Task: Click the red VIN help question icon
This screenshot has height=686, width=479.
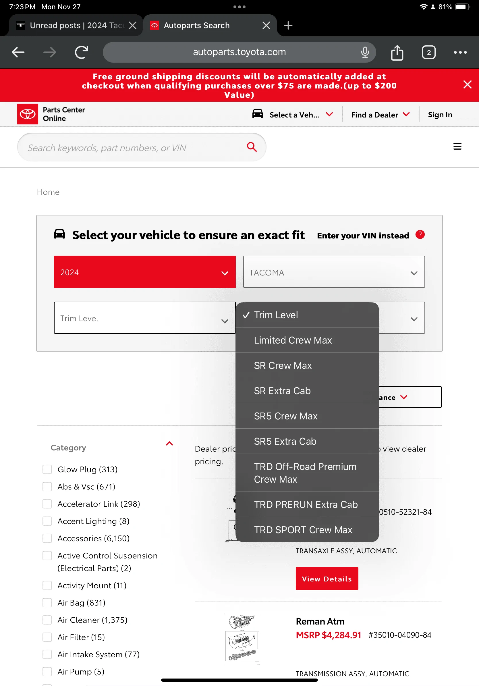Action: 420,234
